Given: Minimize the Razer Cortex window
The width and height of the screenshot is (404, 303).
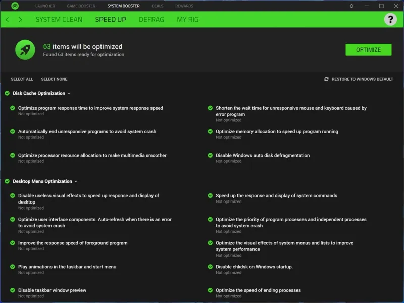Looking at the screenshot, I should [x=367, y=6].
